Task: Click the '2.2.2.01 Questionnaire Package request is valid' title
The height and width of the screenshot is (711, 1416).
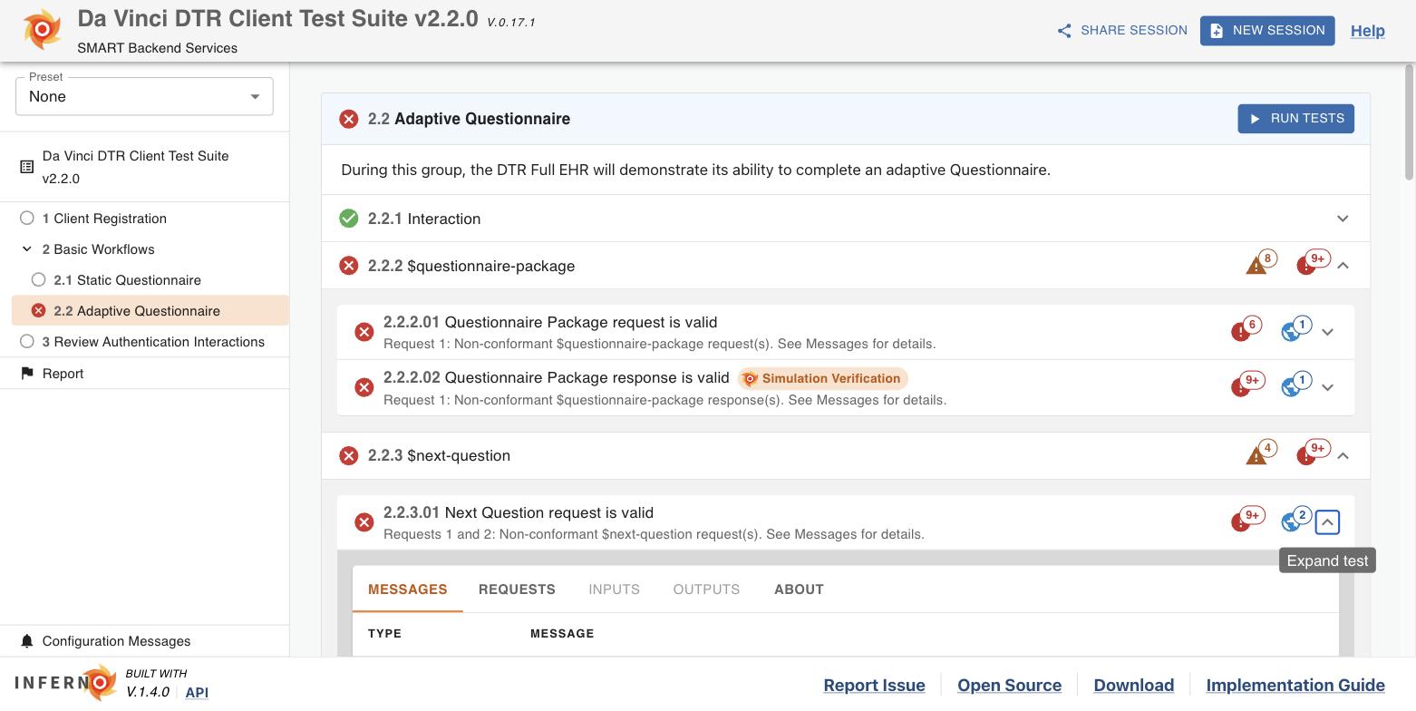Action: pyautogui.click(x=550, y=322)
